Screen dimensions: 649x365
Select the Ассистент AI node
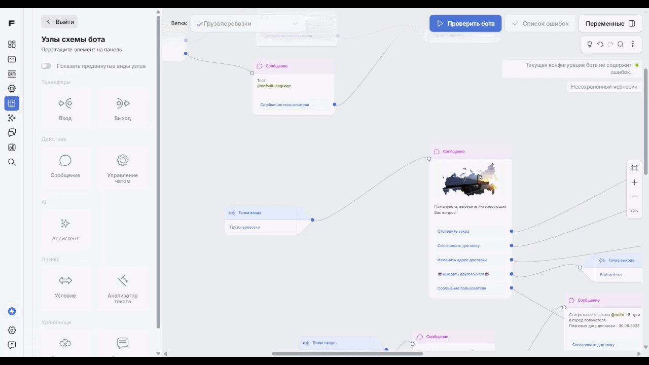coord(65,229)
